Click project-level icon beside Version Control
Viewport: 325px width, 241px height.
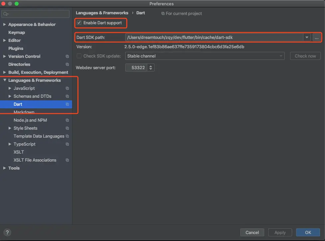click(x=67, y=57)
